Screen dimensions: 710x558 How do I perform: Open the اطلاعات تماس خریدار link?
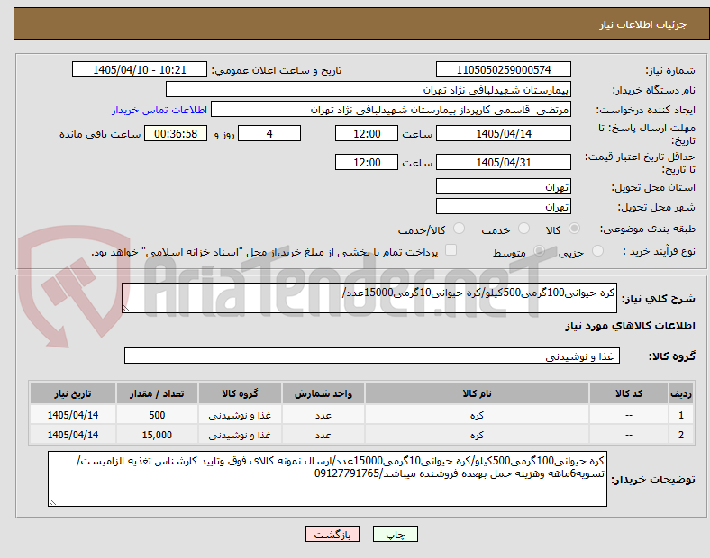[159, 110]
